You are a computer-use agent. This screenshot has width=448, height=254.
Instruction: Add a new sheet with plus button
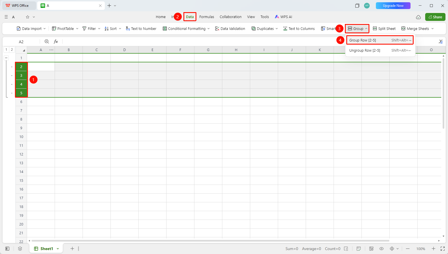click(x=72, y=249)
